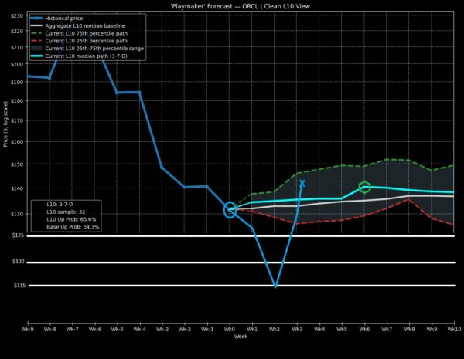This screenshot has height=359, width=464.
Task: Click the 'Wk9' x-axis label
Action: [x=432, y=329]
